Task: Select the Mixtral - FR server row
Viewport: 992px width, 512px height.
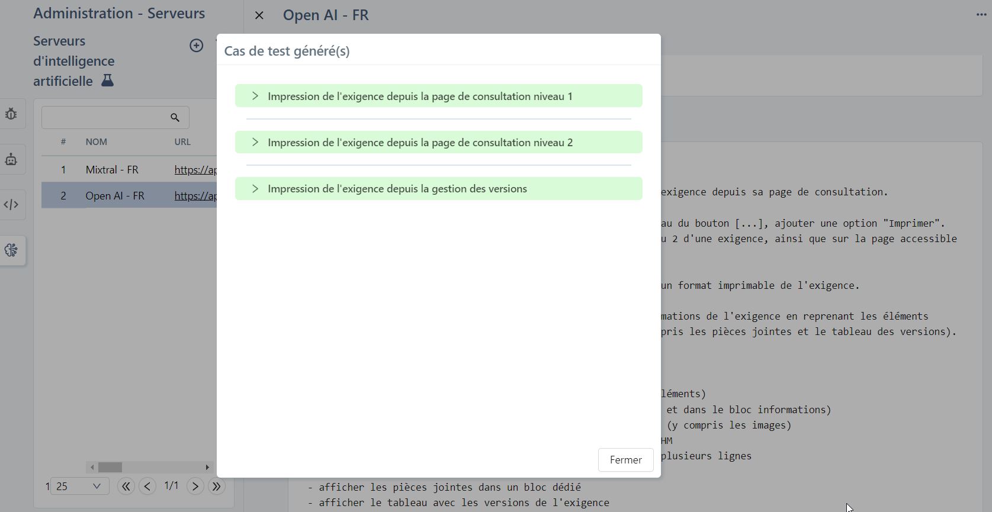Action: 129,170
